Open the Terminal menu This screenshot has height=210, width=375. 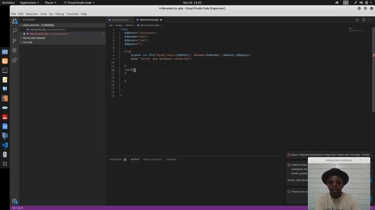tap(72, 14)
